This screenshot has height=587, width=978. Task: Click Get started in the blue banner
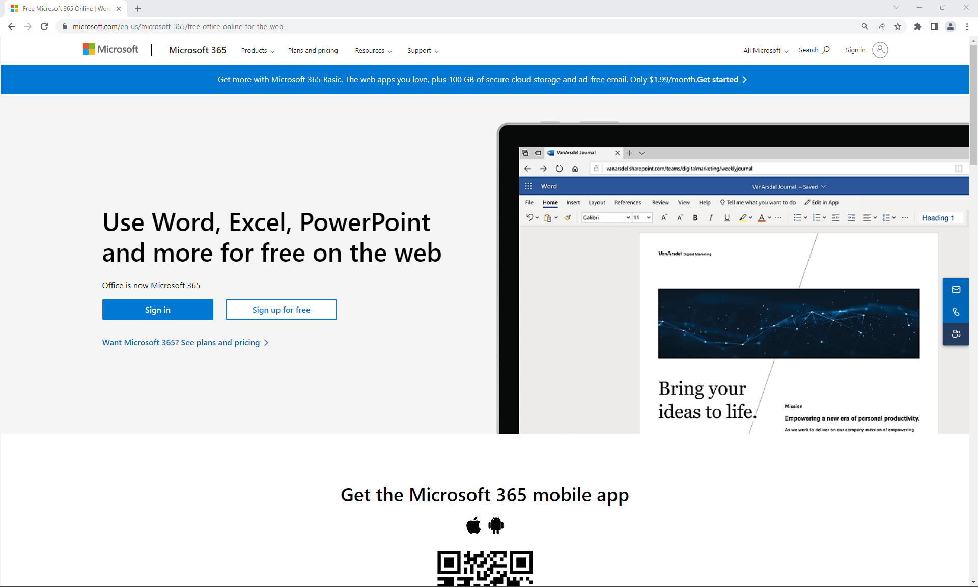722,79
